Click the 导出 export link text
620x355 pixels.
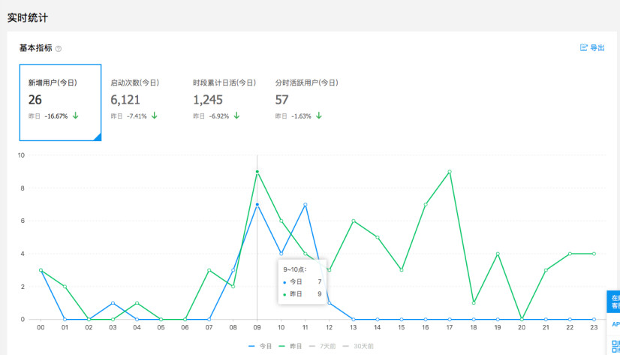(597, 48)
